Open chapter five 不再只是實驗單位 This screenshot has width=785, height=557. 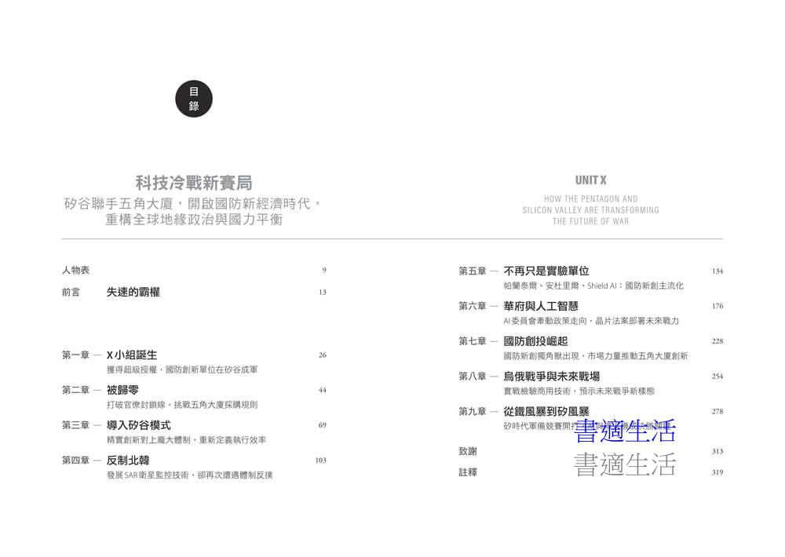[546, 271]
